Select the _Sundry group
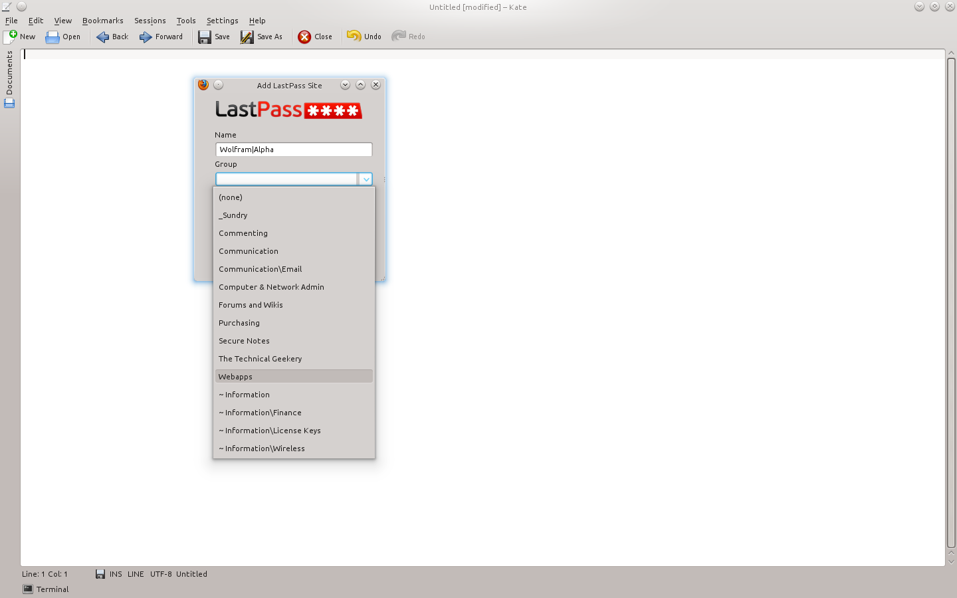Image resolution: width=957 pixels, height=598 pixels. (294, 215)
